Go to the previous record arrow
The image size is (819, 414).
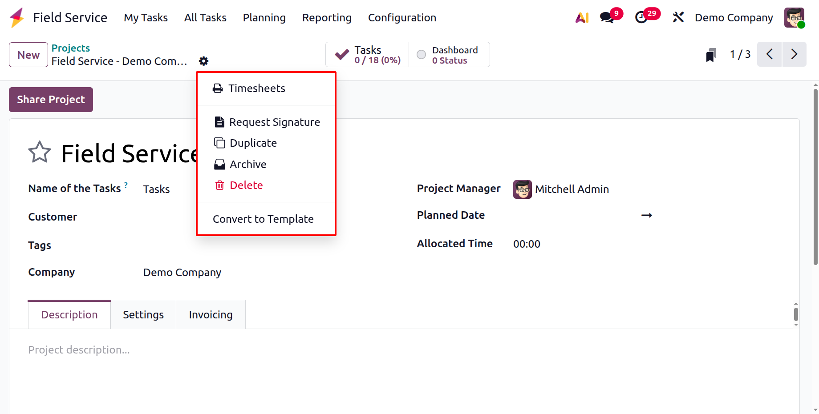click(x=769, y=54)
